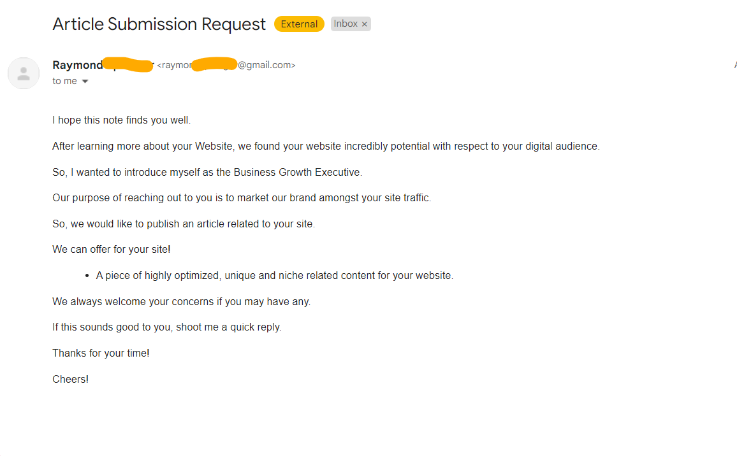Screen dimensions: 737x456
Task: Click "We can offer for your site!" text
Action: coord(112,250)
